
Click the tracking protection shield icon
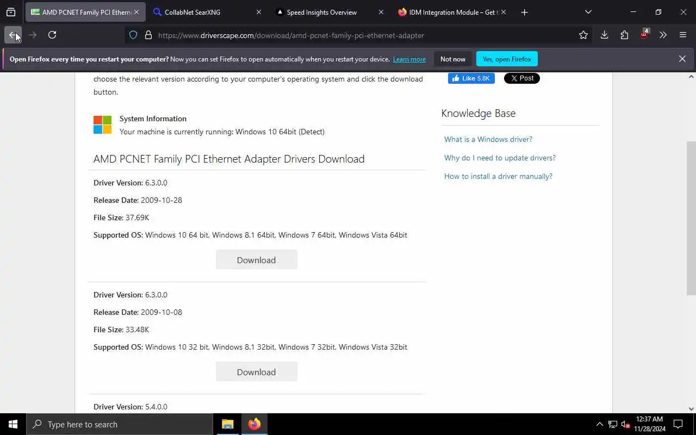133,35
